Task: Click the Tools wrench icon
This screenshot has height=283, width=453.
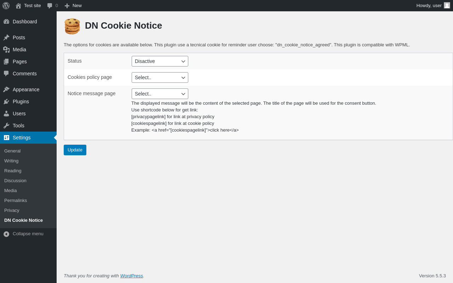Action: point(6,126)
